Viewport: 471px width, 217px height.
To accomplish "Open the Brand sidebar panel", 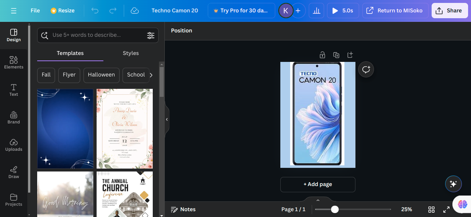I will click(13, 118).
